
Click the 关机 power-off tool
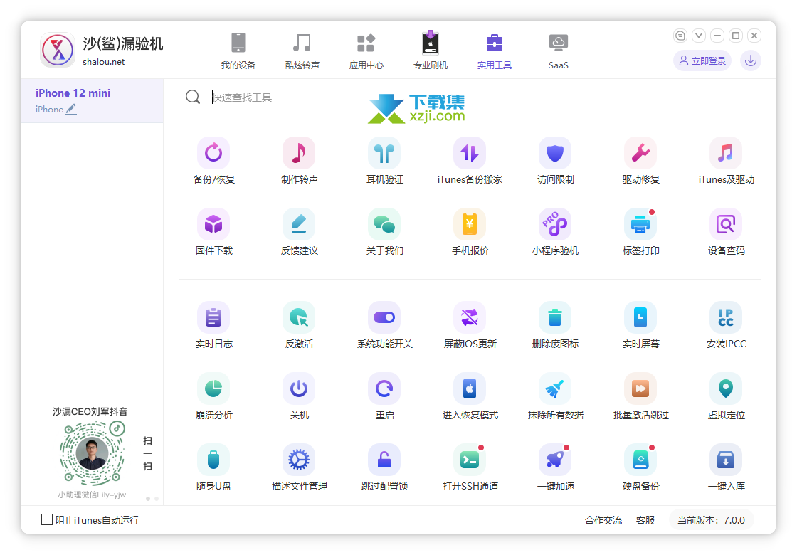tap(299, 388)
